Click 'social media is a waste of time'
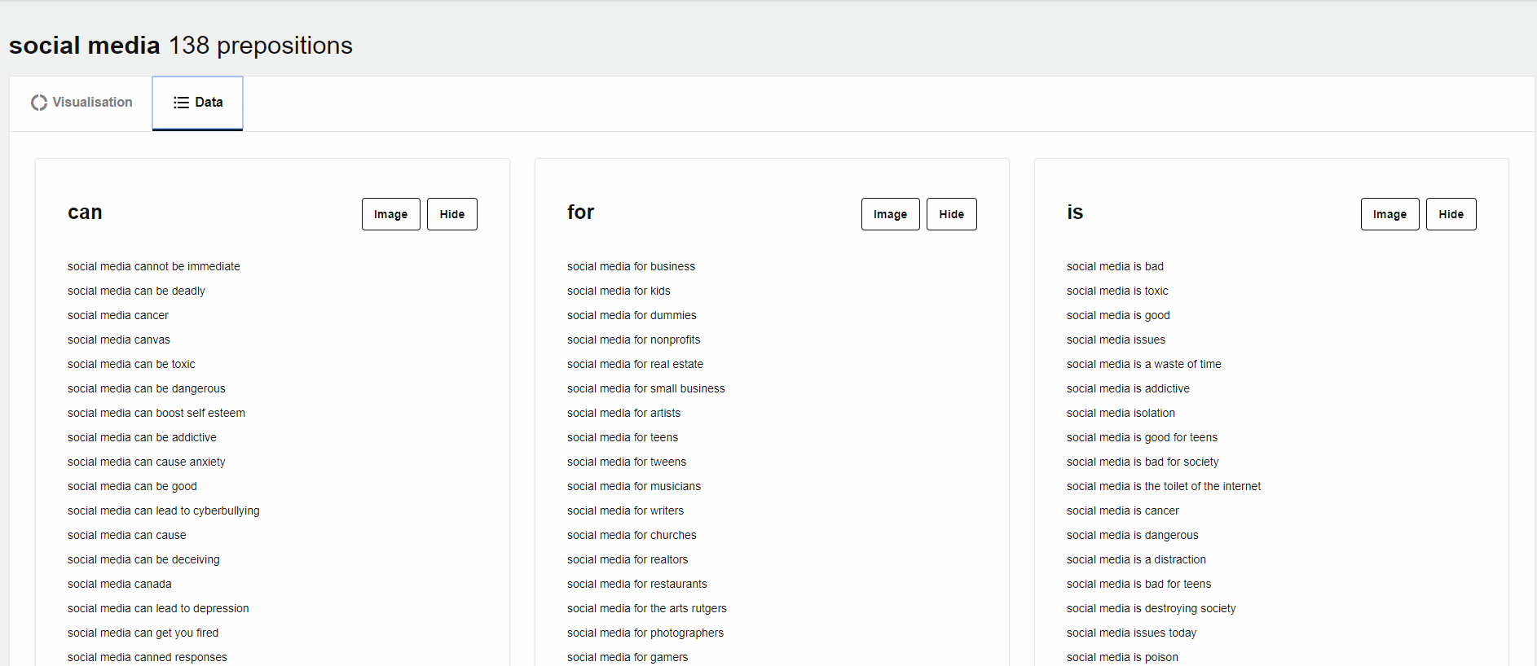Screen dimensions: 1537x666 coord(1143,365)
